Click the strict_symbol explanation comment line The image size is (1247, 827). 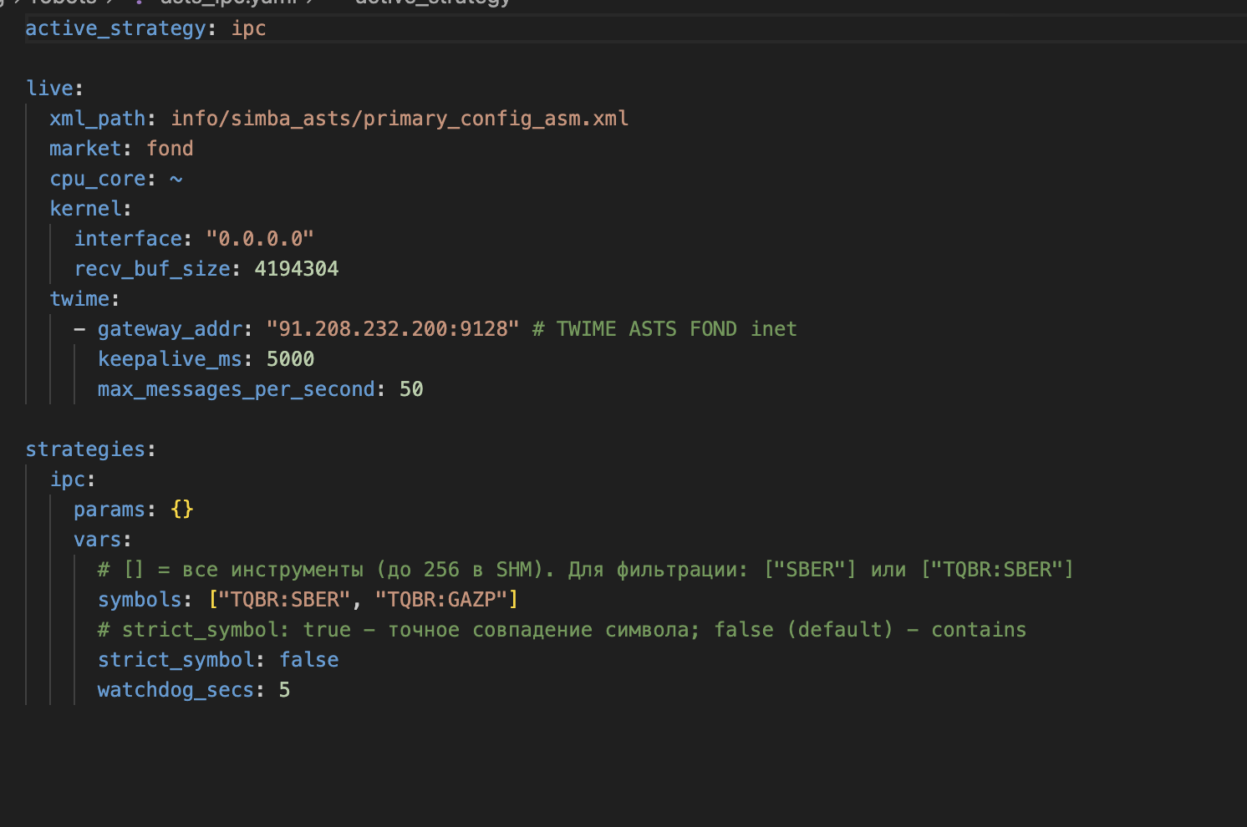click(562, 630)
